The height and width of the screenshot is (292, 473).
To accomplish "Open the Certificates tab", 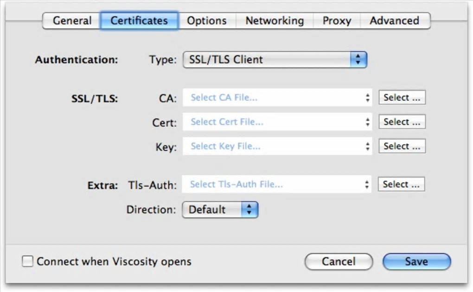I will pyautogui.click(x=139, y=21).
